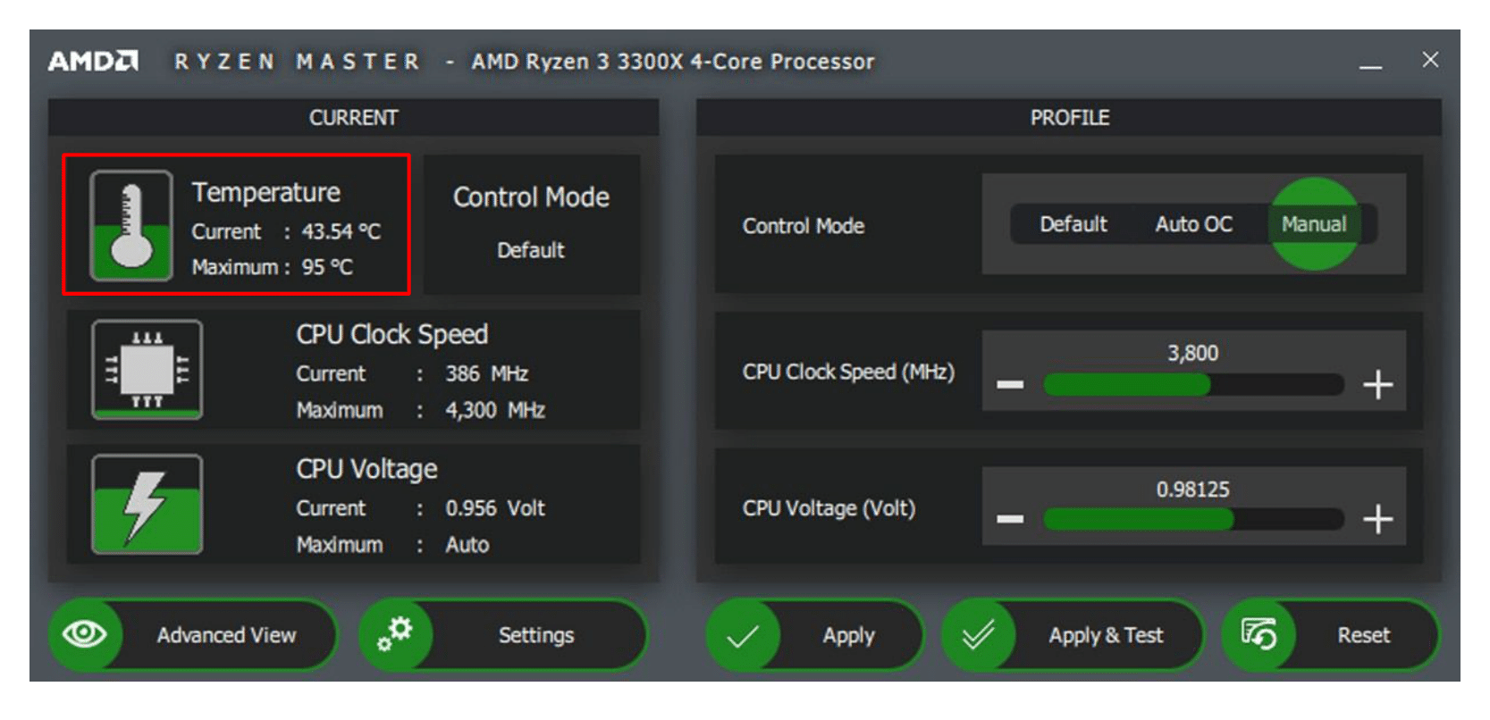
Task: Click the CPU Voltage (Volt) label
Action: 829,508
